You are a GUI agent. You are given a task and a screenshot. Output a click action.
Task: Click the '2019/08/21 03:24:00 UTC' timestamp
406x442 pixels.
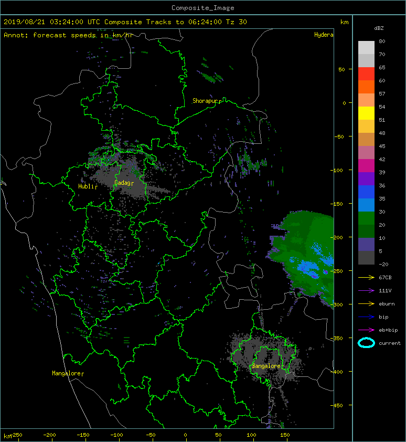tap(52, 22)
